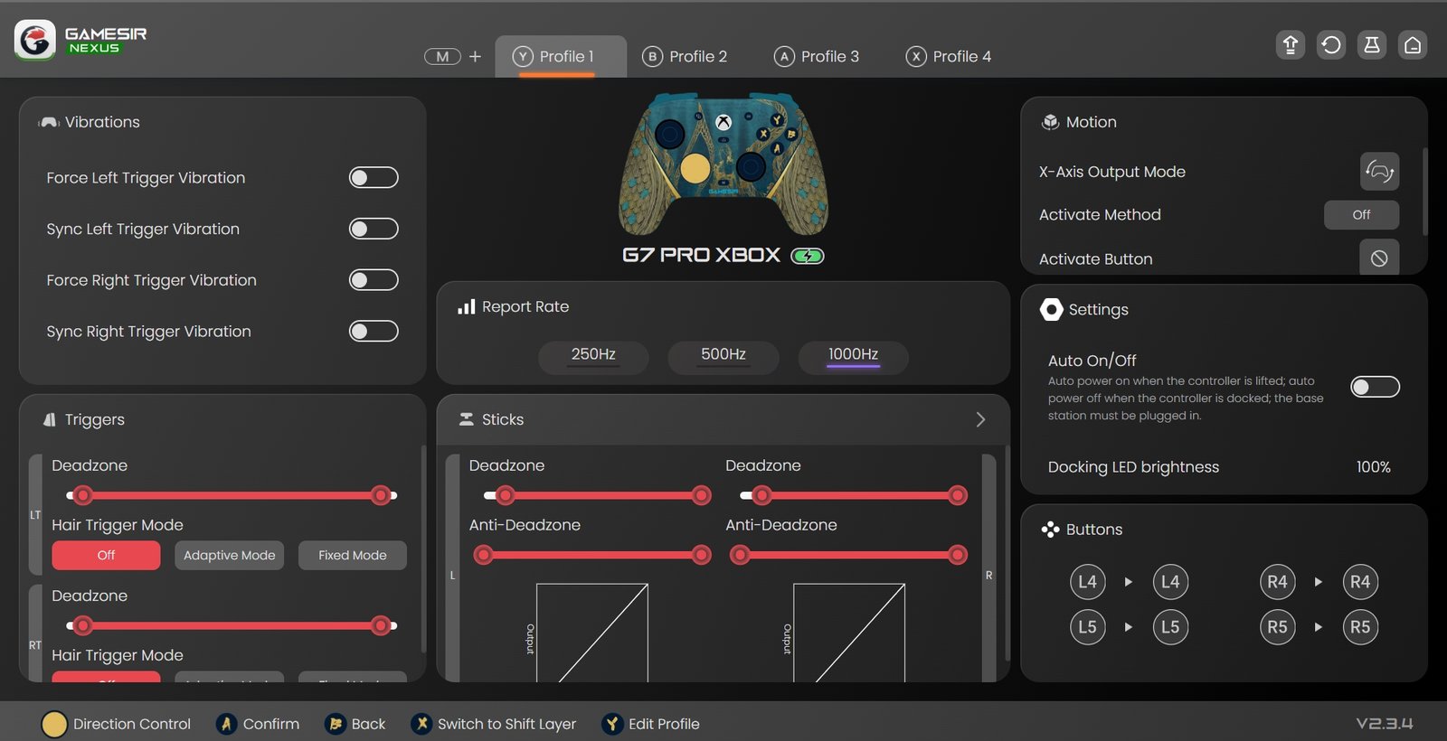The image size is (1447, 741).
Task: Click right handle of LT Deadzone slider
Action: point(382,495)
